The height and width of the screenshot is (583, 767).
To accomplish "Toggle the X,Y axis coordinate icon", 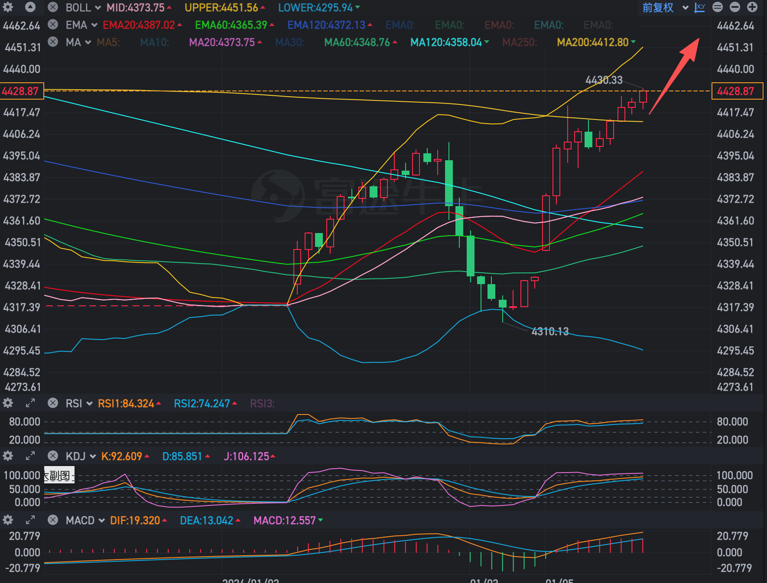I will (x=700, y=7).
